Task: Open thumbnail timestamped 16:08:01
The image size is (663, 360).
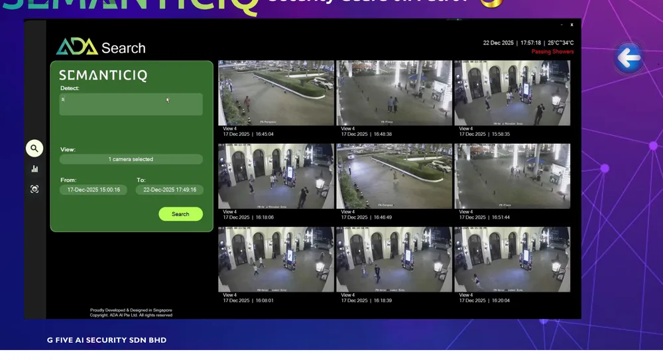Action: (276, 259)
